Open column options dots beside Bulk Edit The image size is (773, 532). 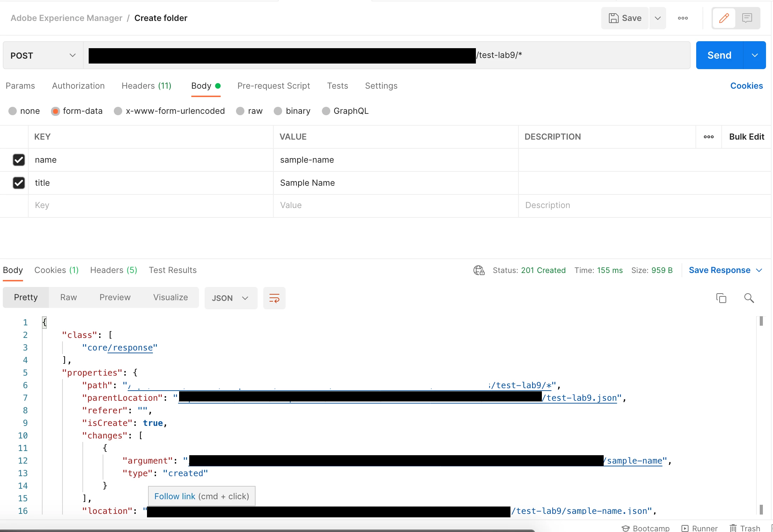[x=708, y=137]
